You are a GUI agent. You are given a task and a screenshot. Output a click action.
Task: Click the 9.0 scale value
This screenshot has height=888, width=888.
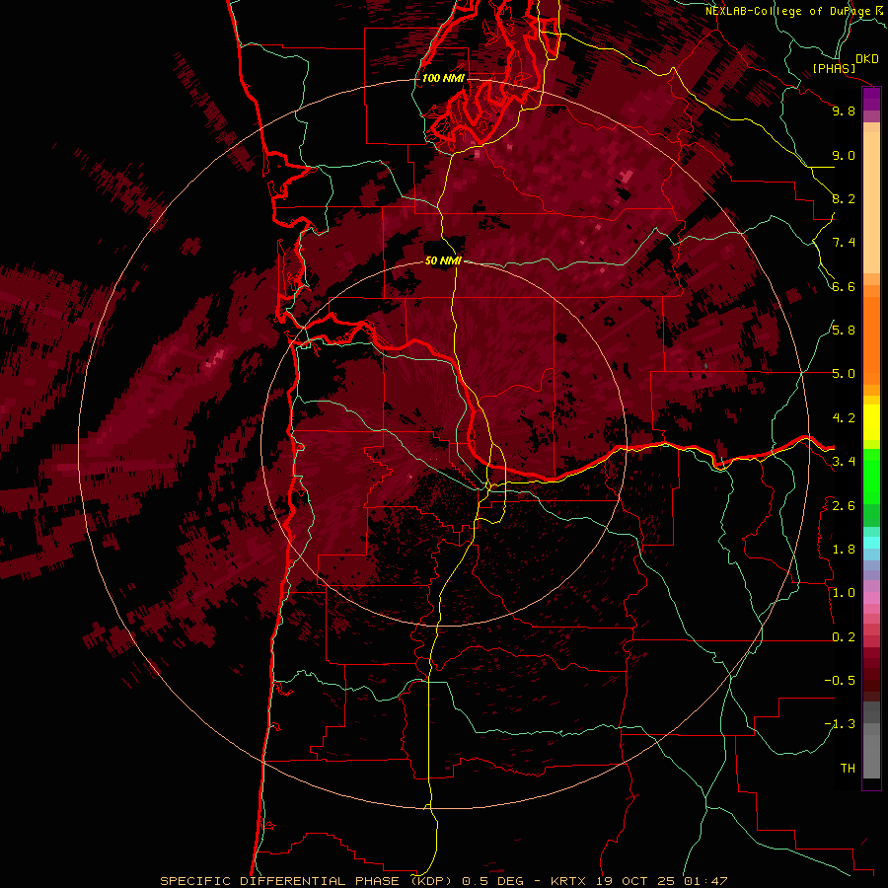click(844, 155)
